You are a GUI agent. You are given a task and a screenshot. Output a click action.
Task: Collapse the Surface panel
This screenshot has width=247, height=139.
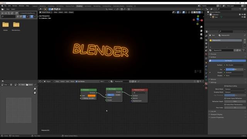pos(213,57)
